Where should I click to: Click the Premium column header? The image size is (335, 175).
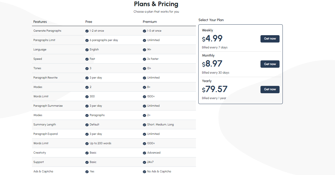[150, 22]
